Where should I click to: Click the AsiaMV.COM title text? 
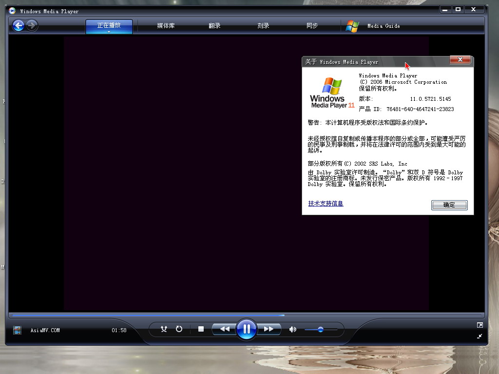tap(45, 331)
